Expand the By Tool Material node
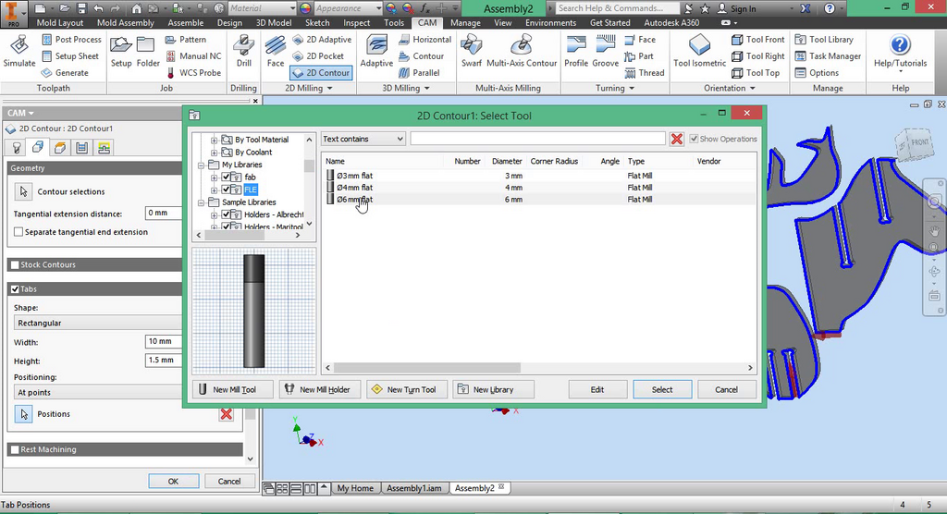This screenshot has width=947, height=514. 214,140
